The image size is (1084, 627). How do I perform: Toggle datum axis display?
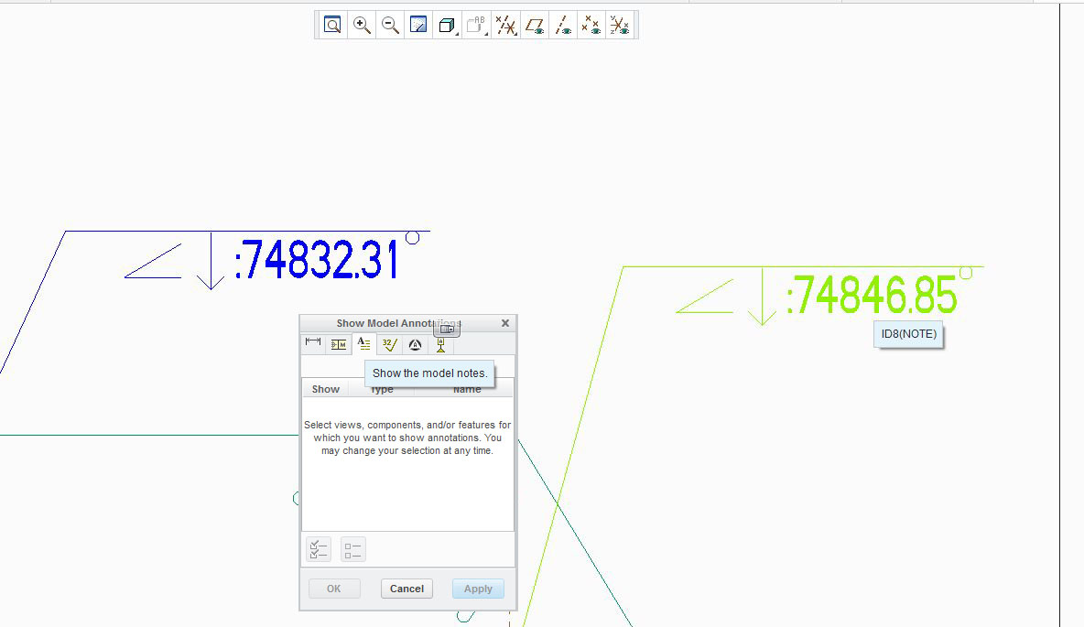(x=563, y=26)
